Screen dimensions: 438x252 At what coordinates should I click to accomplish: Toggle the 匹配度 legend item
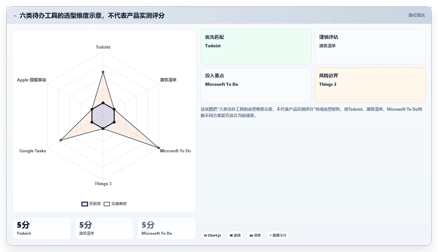point(91,204)
